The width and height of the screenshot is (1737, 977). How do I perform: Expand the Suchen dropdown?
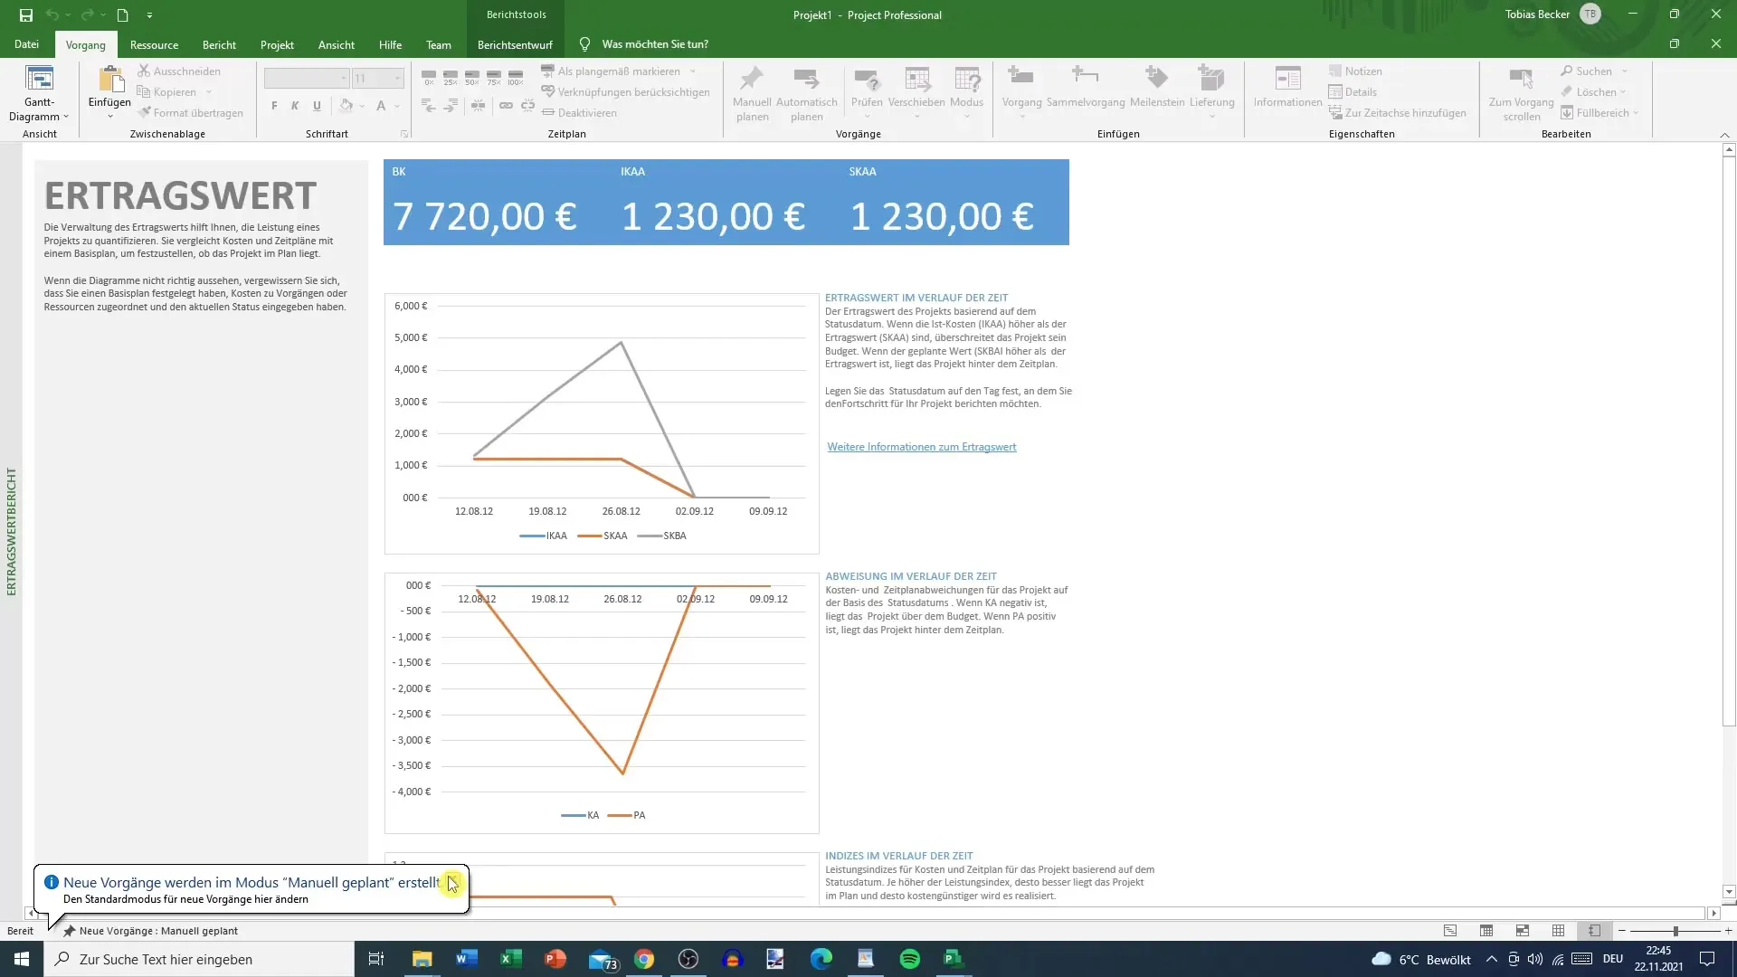pyautogui.click(x=1625, y=71)
